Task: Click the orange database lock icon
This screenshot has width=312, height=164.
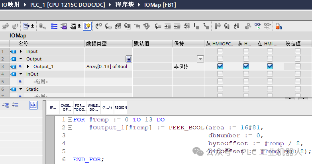Action: coord(279,26)
